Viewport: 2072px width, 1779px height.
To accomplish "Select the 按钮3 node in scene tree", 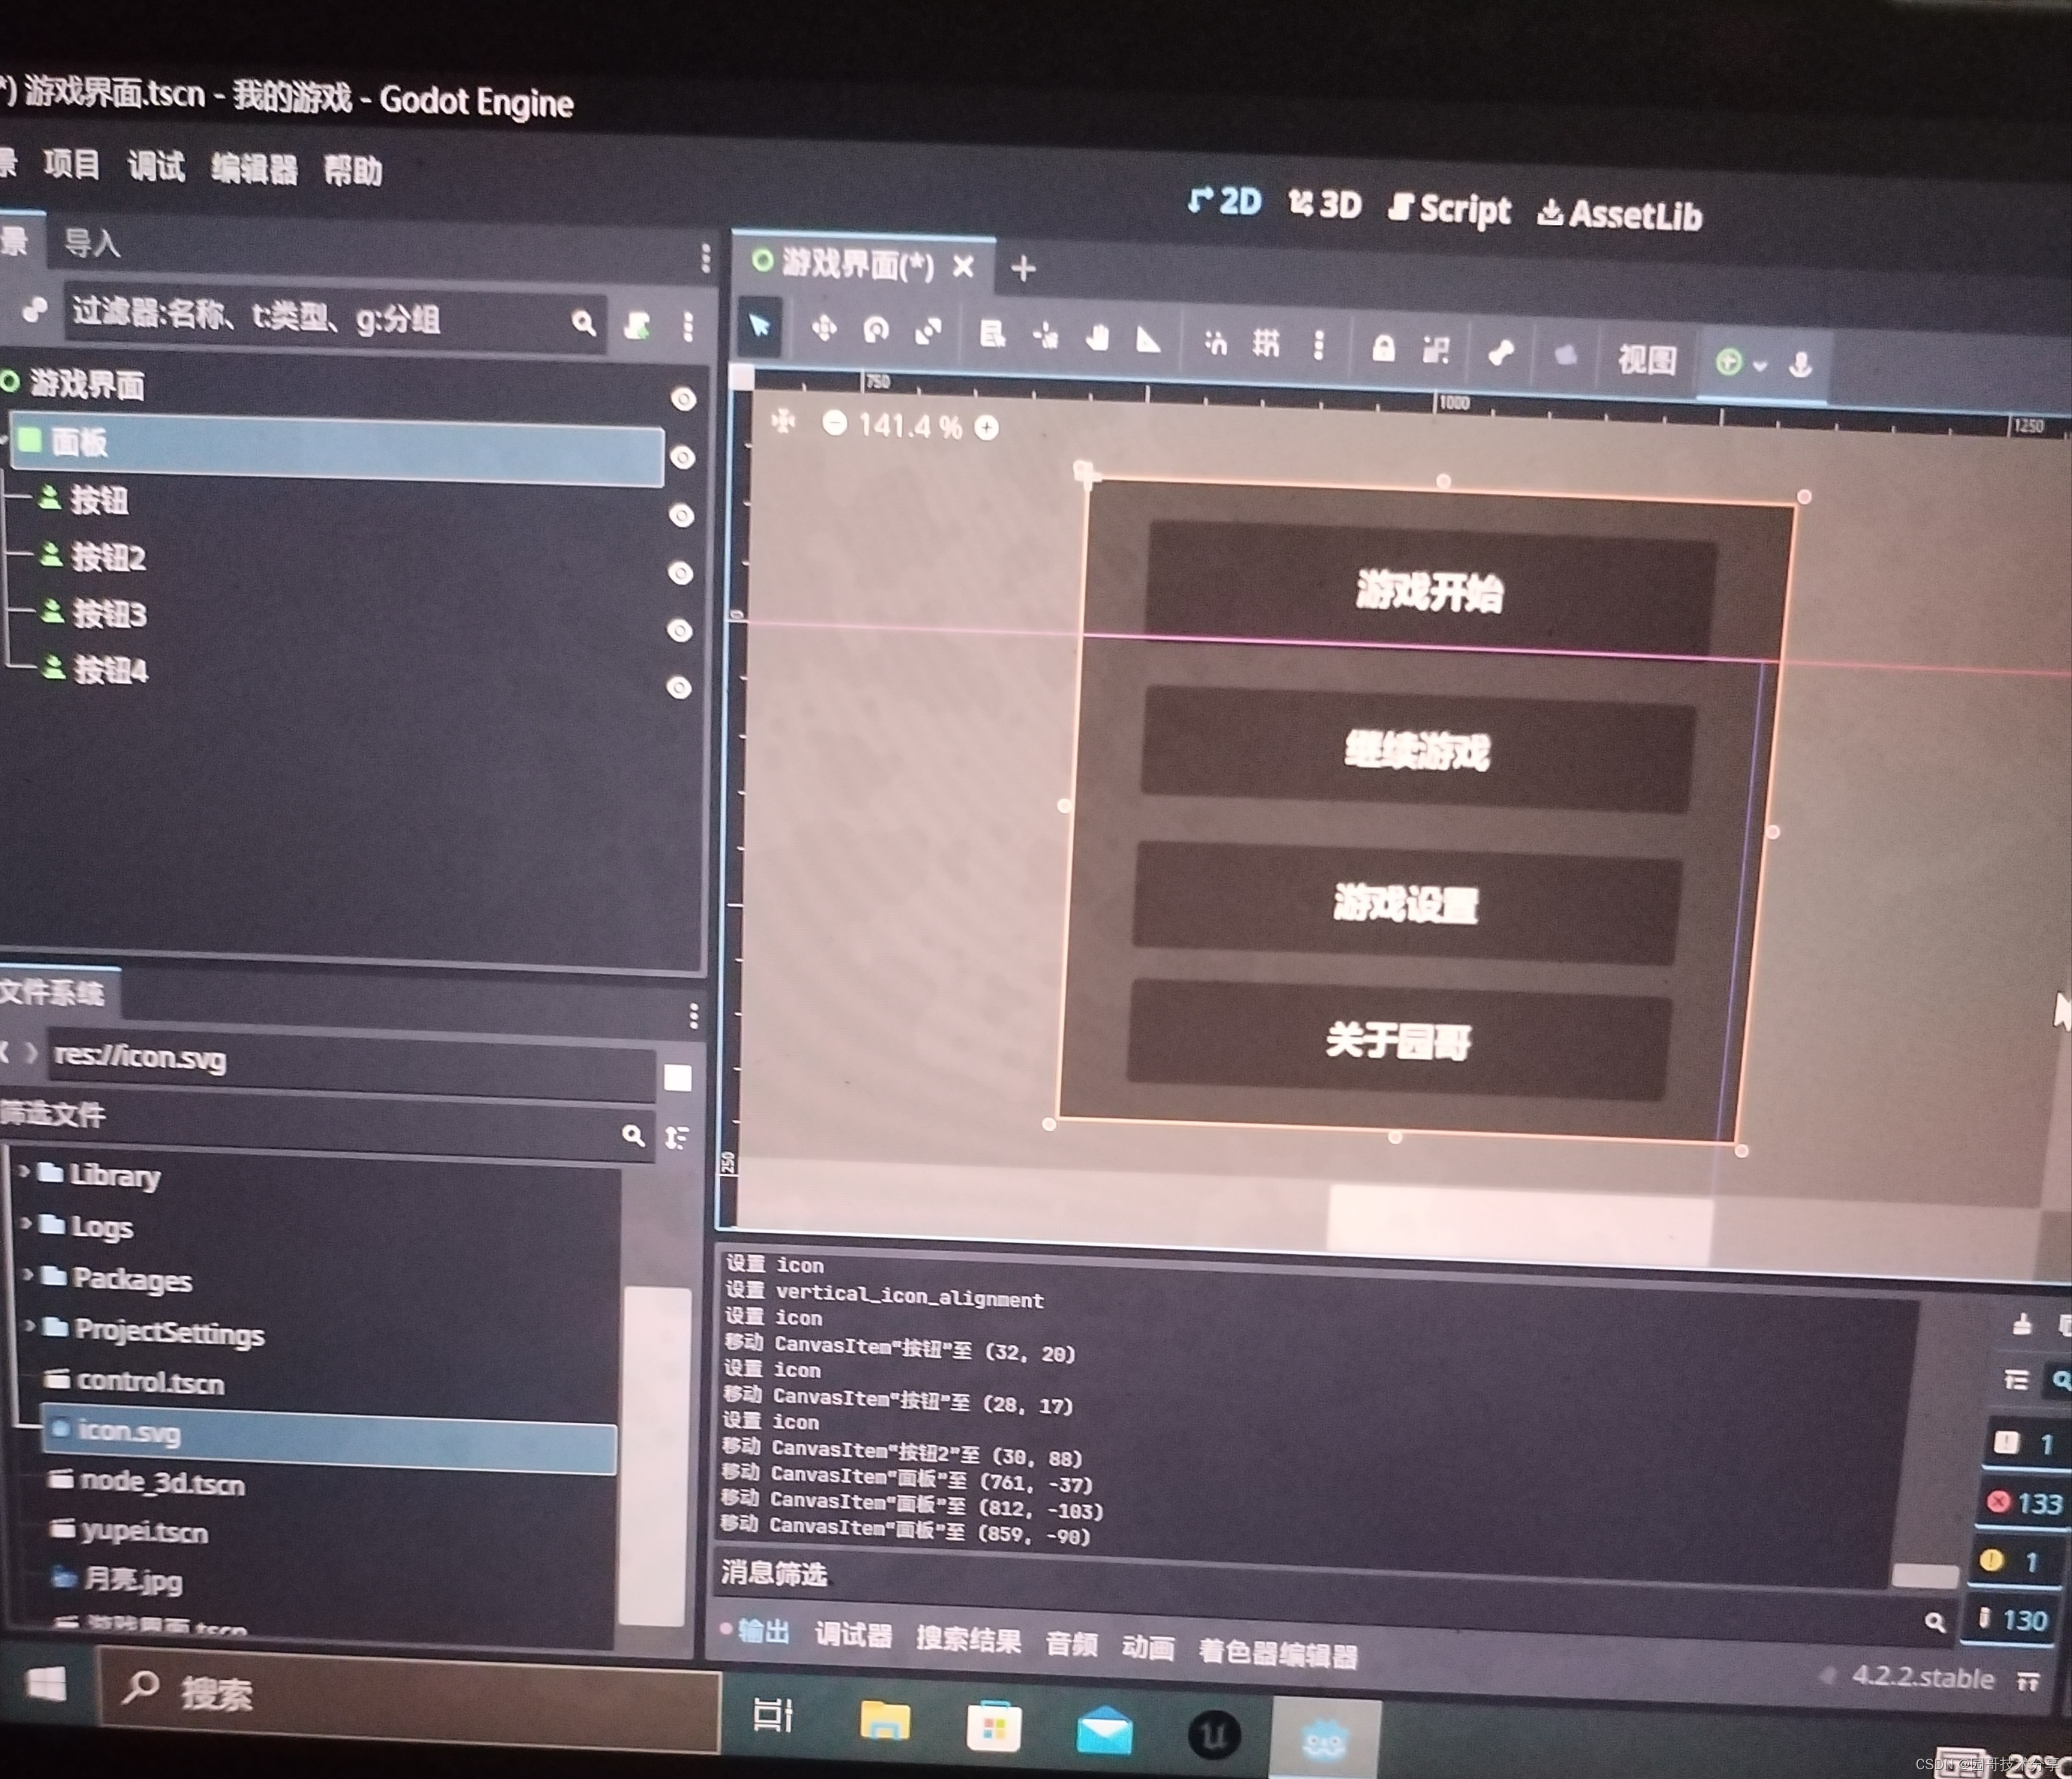I will point(110,613).
